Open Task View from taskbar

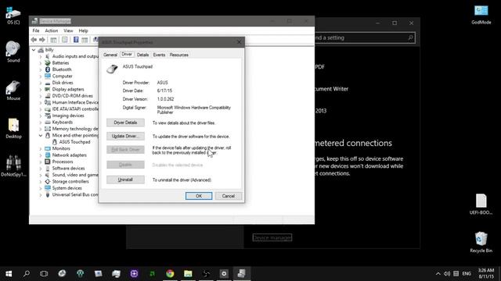(x=44, y=274)
